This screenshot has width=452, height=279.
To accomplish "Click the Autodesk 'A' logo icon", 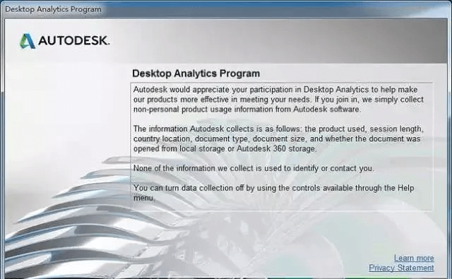I will coord(28,41).
